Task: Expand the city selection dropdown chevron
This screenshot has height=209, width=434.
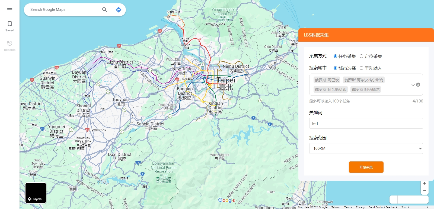Action: 413,85
